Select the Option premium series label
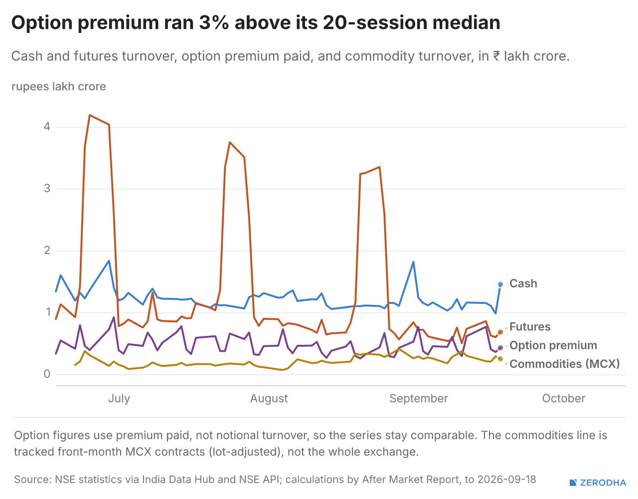Viewport: 638px width, 499px height. [553, 345]
